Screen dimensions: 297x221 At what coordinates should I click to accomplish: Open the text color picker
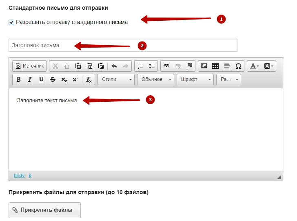[255, 66]
